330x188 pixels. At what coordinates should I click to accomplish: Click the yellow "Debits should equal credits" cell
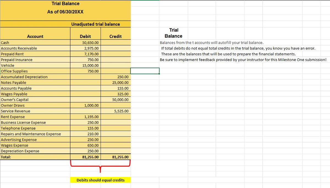pyautogui.click(x=100, y=180)
